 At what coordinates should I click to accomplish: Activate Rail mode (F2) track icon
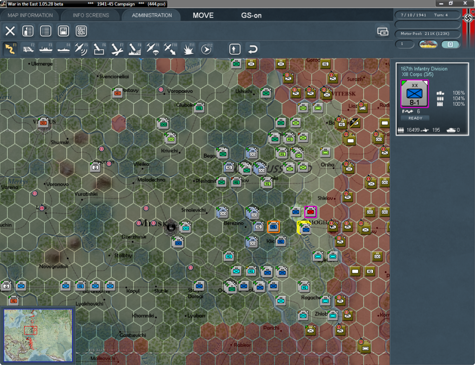coord(28,49)
